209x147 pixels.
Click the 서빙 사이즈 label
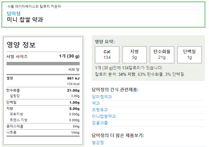coord(17,57)
